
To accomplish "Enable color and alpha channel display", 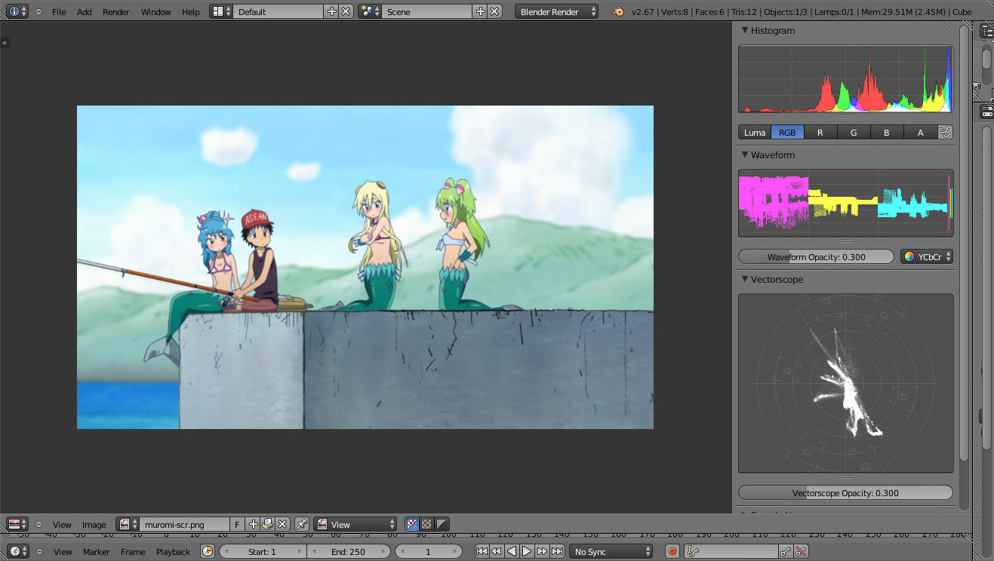I will [x=412, y=524].
